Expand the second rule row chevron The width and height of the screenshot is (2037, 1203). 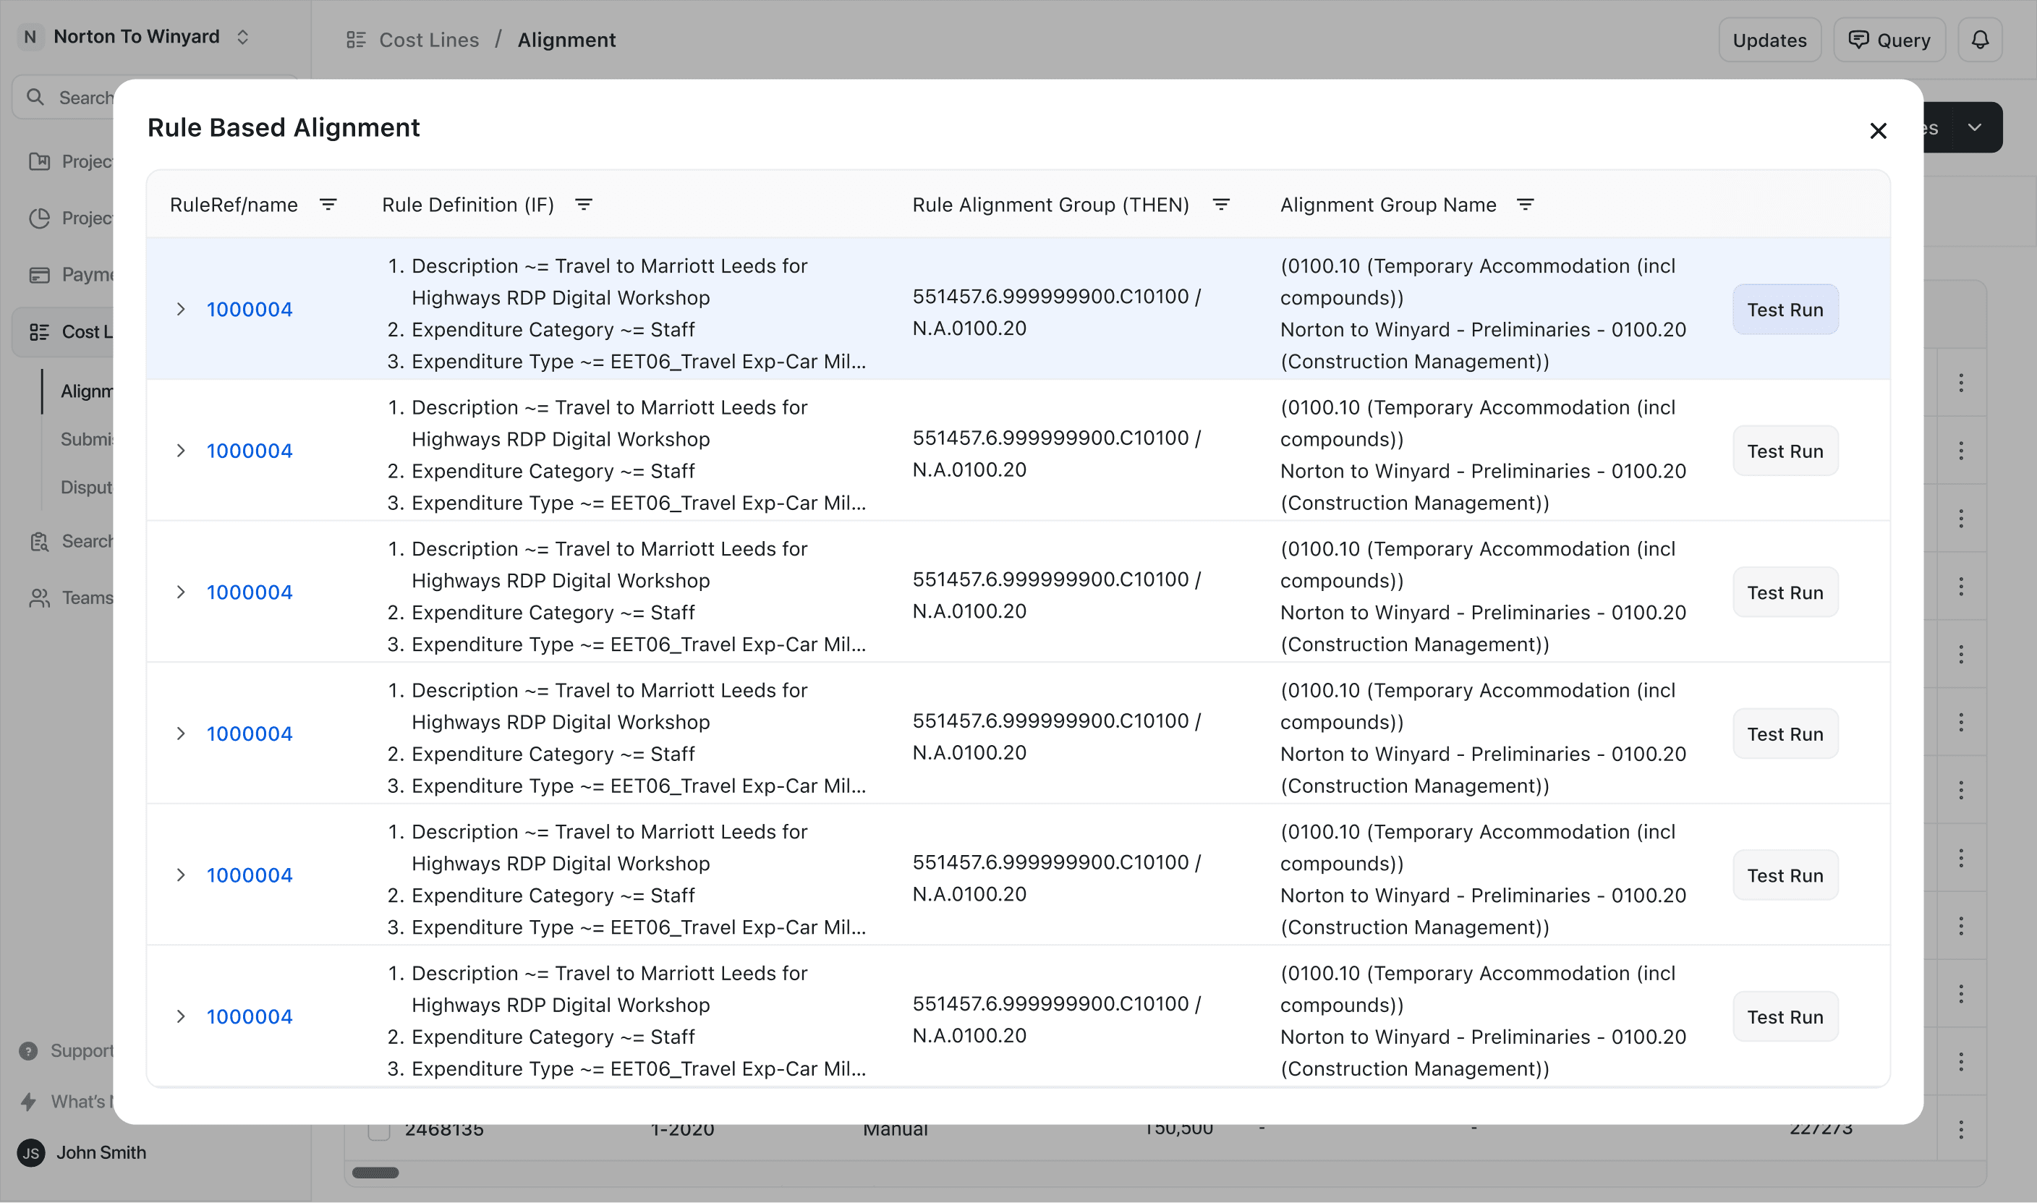tap(181, 451)
